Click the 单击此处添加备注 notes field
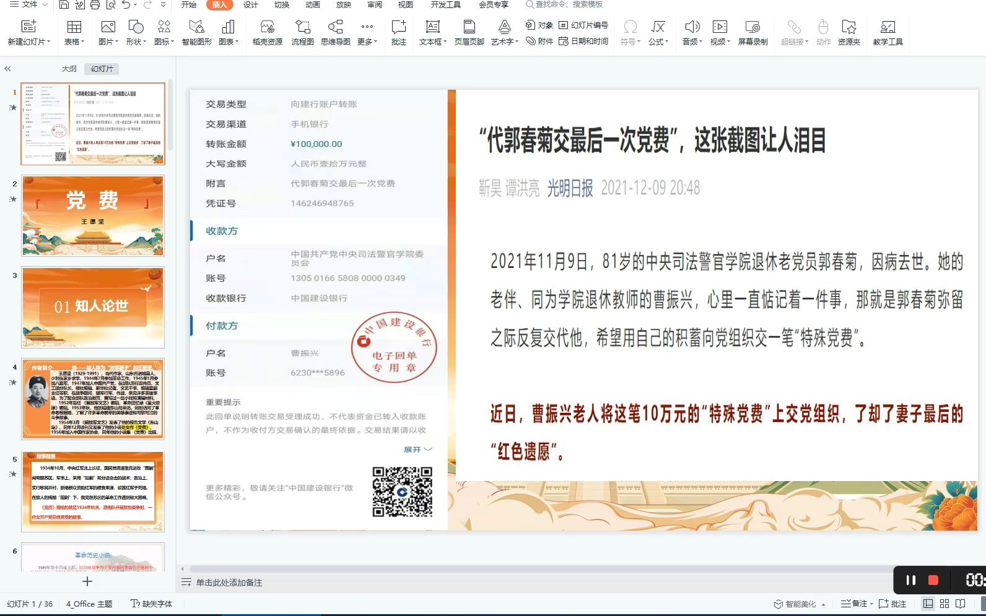 pos(229,583)
